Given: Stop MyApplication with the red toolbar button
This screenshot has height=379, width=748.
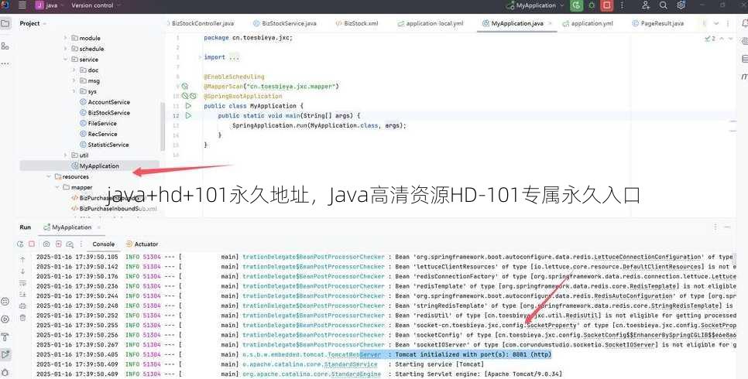Looking at the screenshot, I should (x=607, y=5).
